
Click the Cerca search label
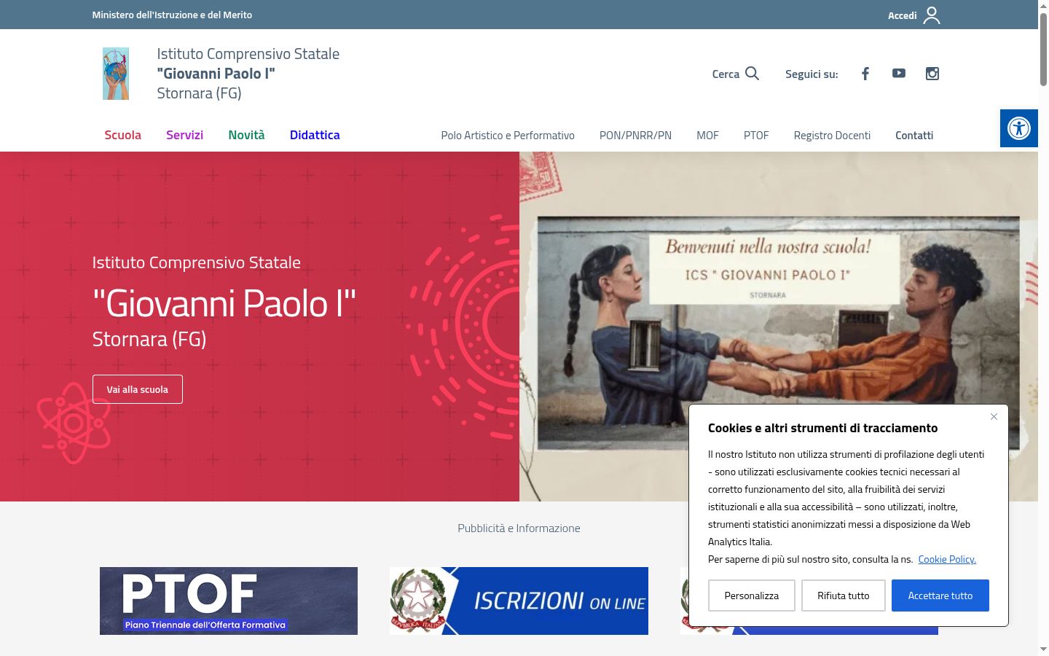tap(726, 74)
